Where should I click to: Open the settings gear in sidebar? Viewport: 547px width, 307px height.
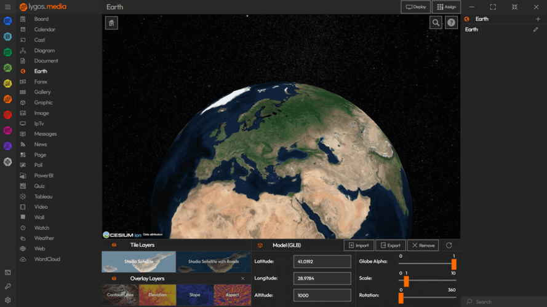point(7,300)
